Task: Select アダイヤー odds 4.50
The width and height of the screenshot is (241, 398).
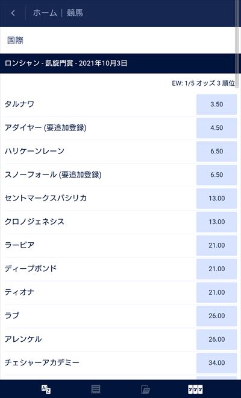Action: pyautogui.click(x=216, y=128)
